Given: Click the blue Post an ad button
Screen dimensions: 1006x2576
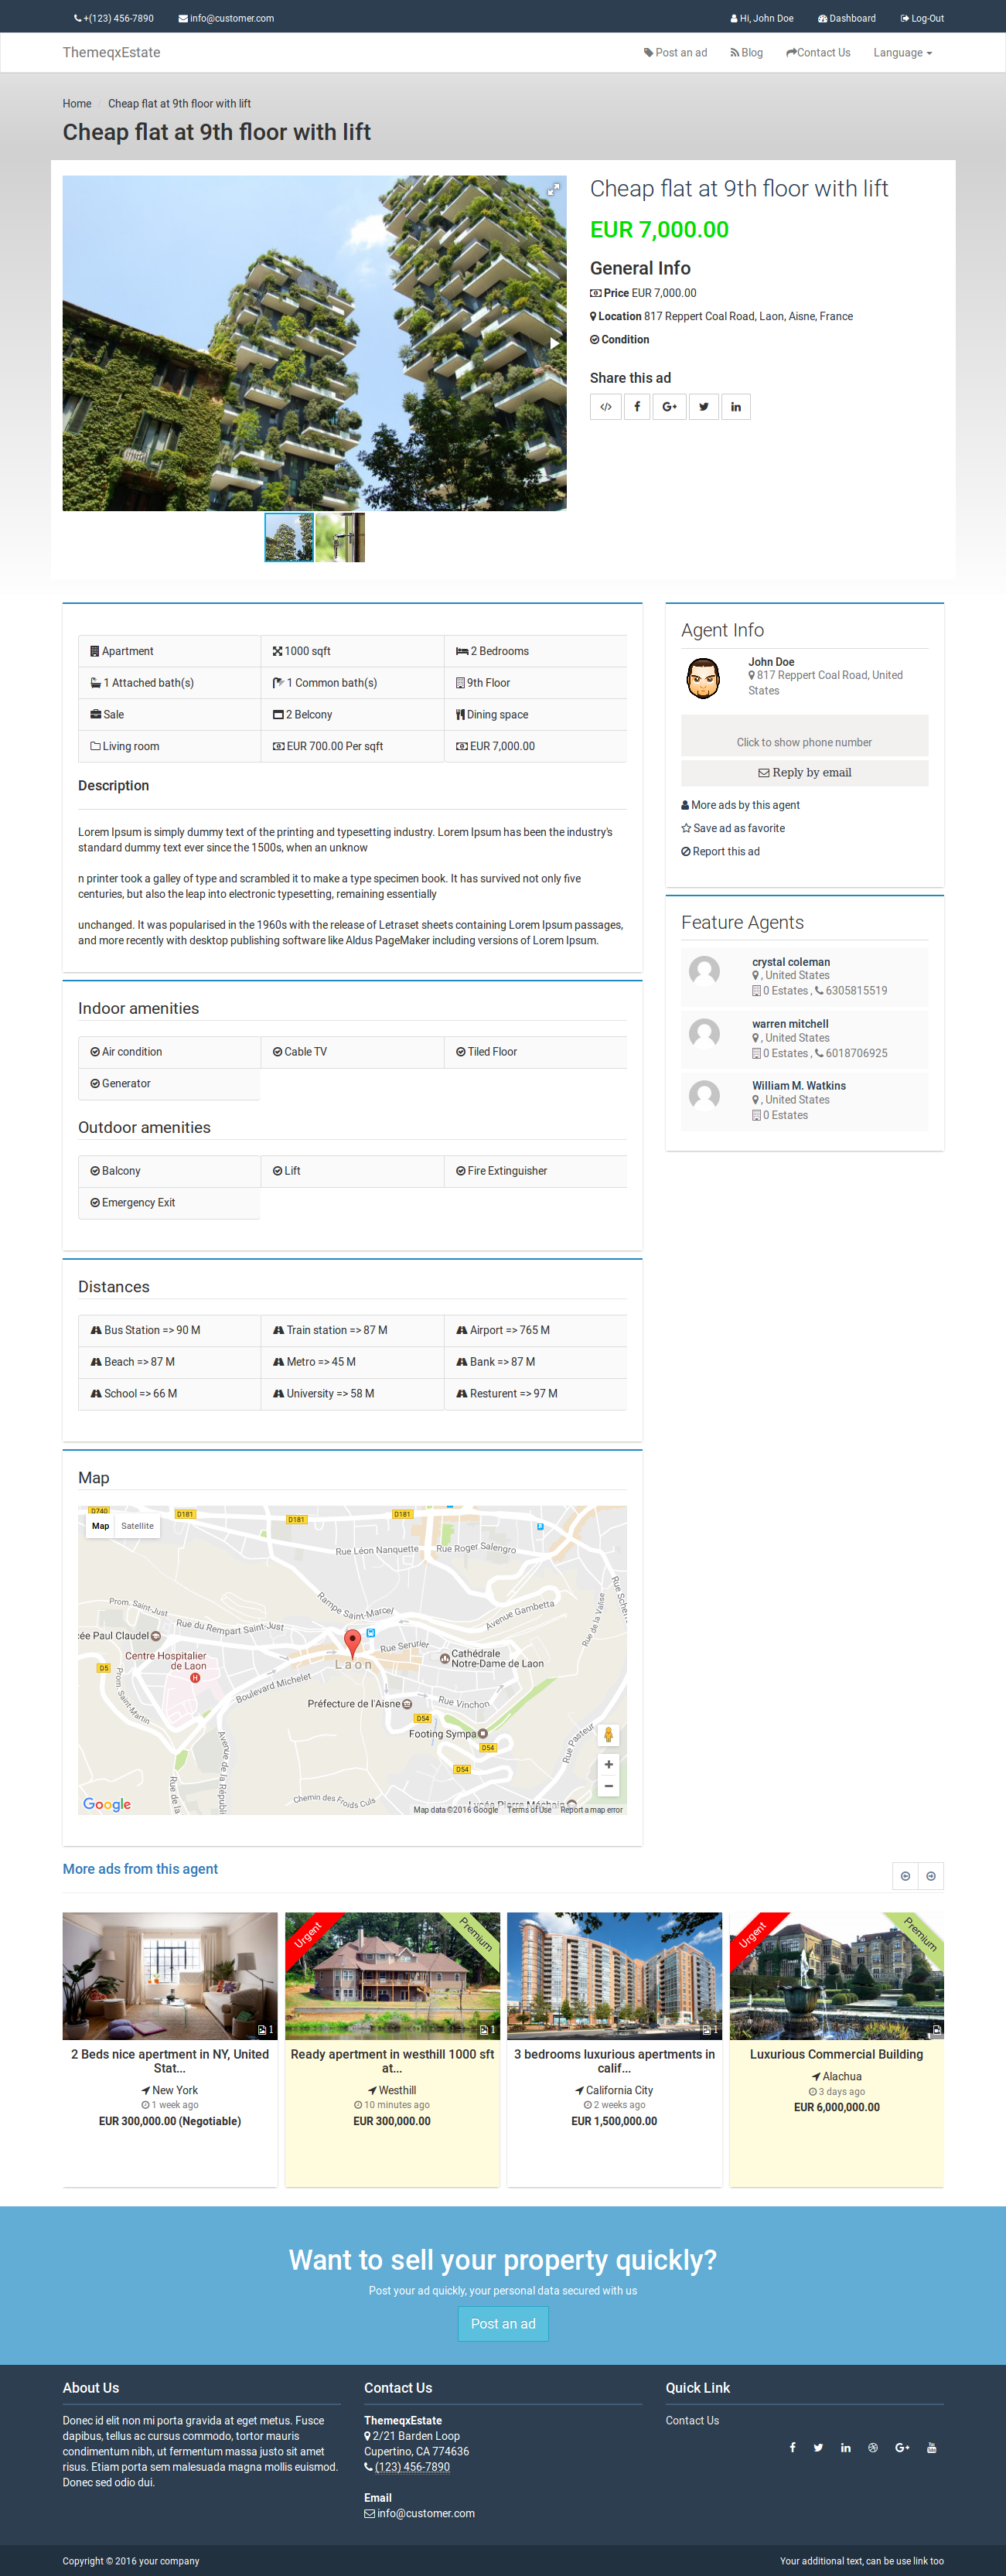Looking at the screenshot, I should 503,2323.
